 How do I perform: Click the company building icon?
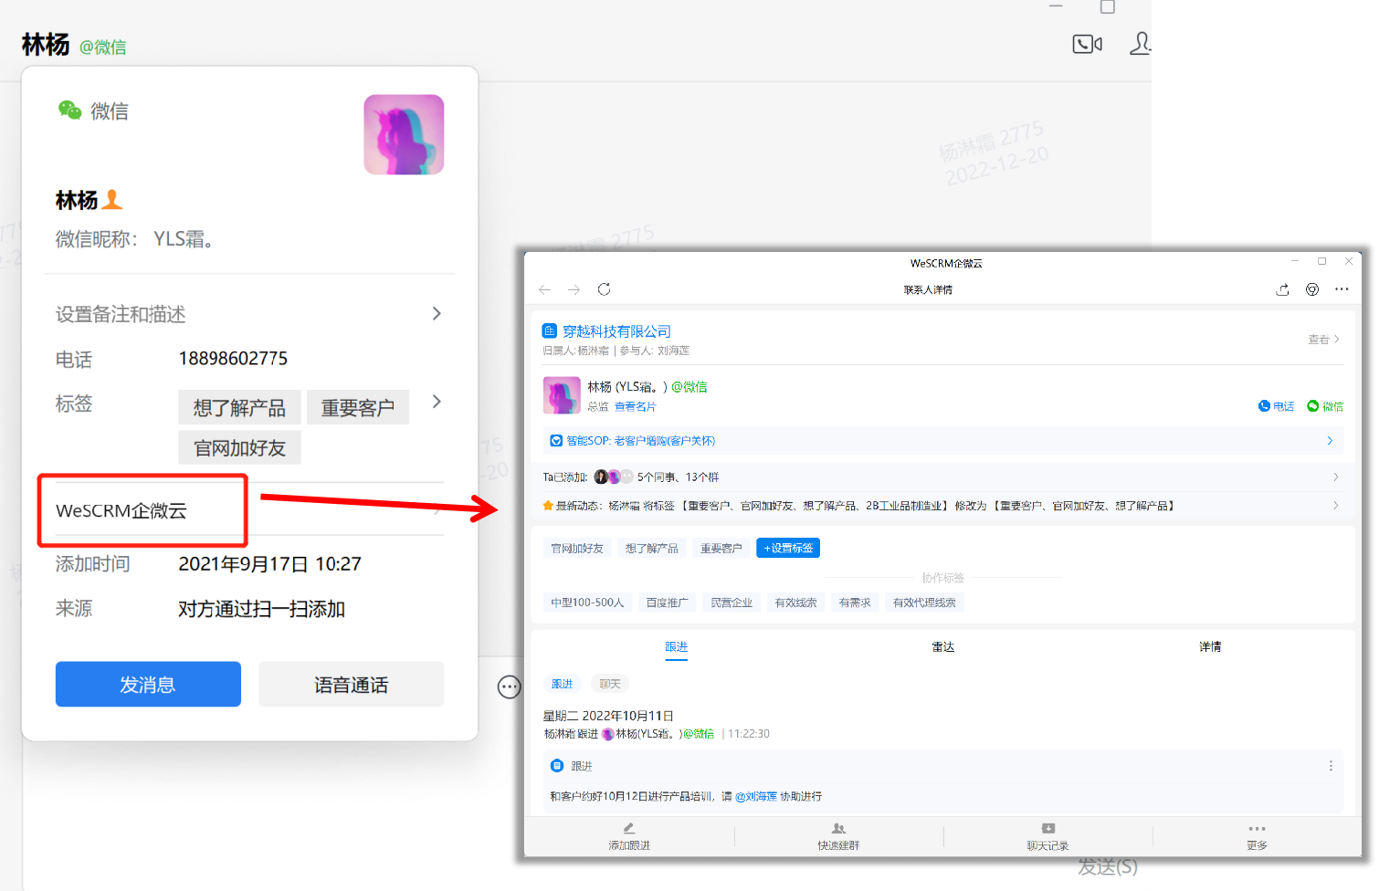pyautogui.click(x=550, y=330)
